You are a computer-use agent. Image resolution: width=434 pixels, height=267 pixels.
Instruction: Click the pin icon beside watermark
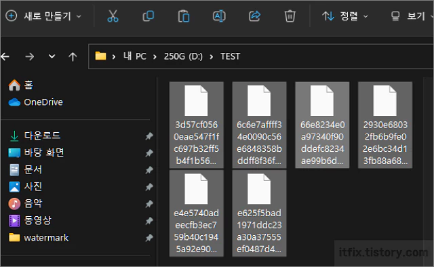pos(149,238)
